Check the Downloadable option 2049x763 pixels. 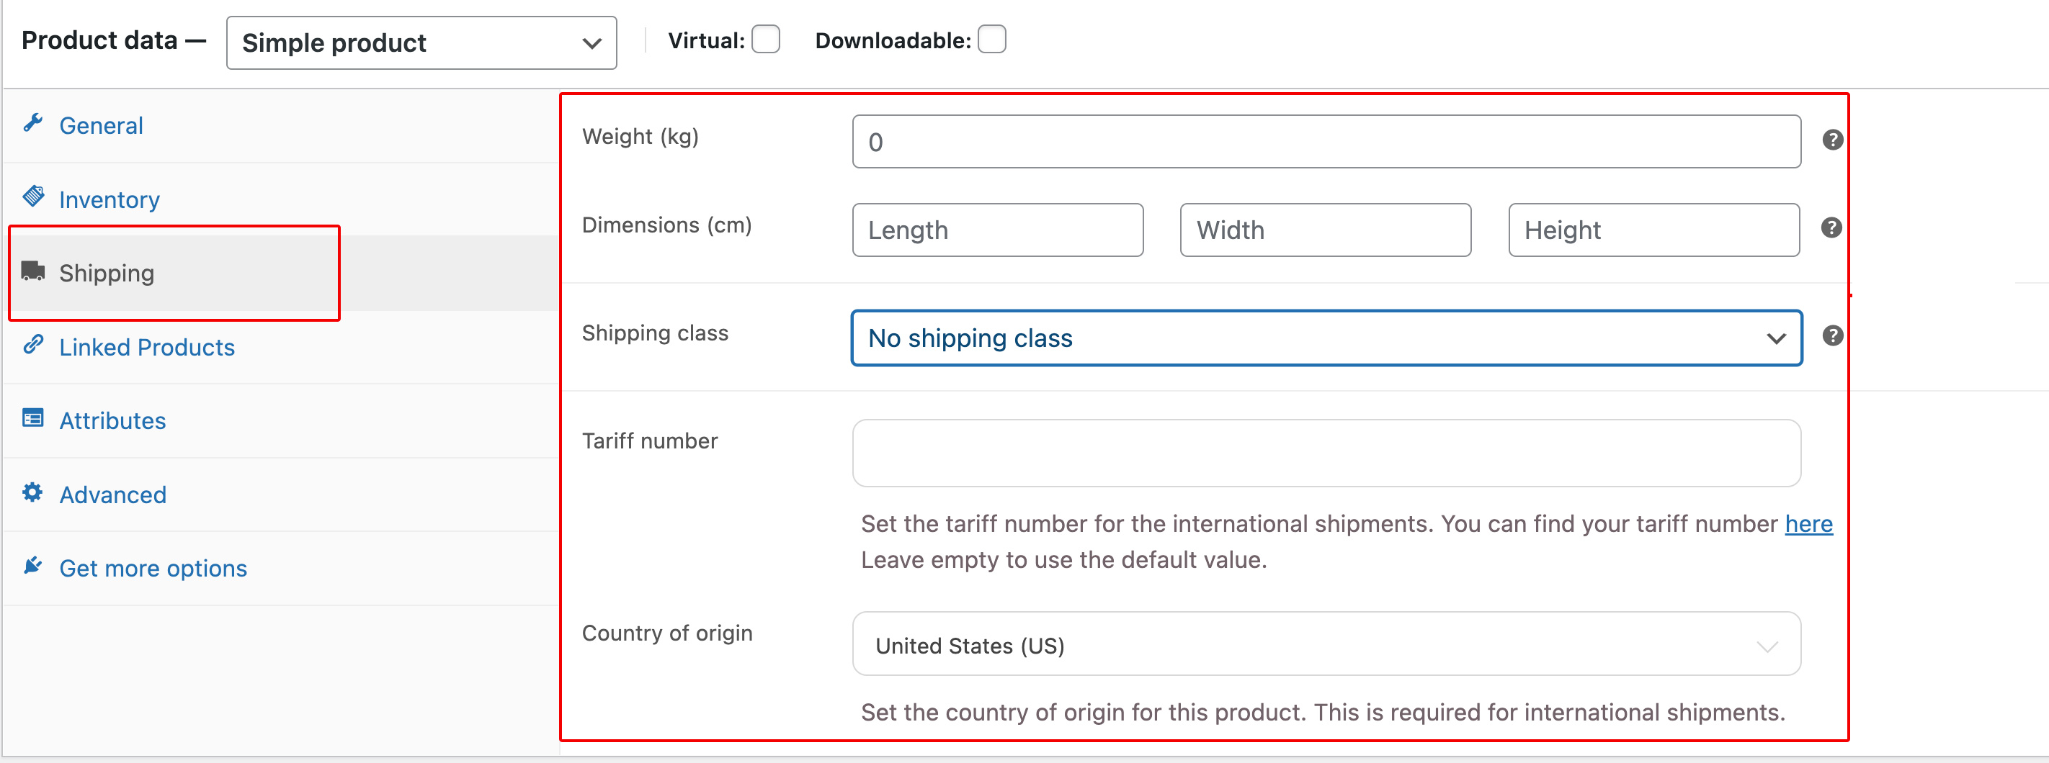pos(992,40)
